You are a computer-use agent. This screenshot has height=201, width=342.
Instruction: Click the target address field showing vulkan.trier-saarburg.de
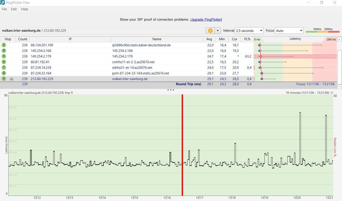click(x=21, y=30)
